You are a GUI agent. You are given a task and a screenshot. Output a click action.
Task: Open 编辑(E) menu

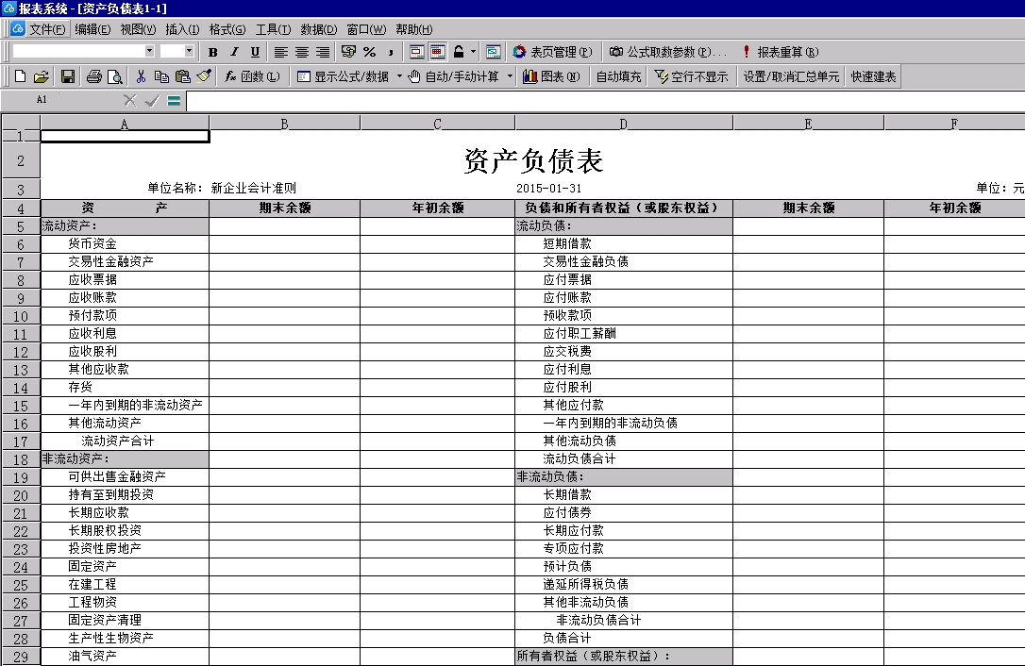pyautogui.click(x=92, y=29)
